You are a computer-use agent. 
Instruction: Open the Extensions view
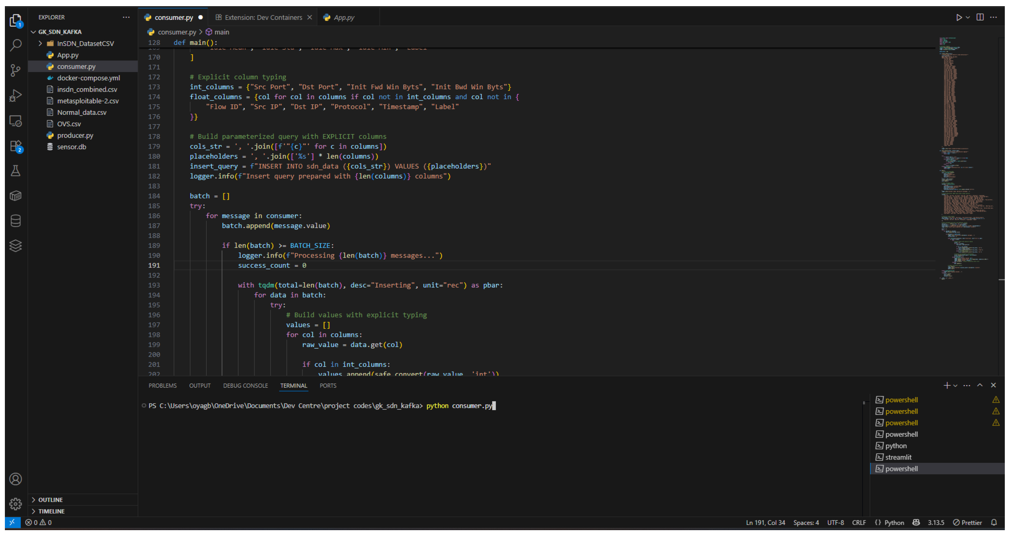click(x=15, y=146)
